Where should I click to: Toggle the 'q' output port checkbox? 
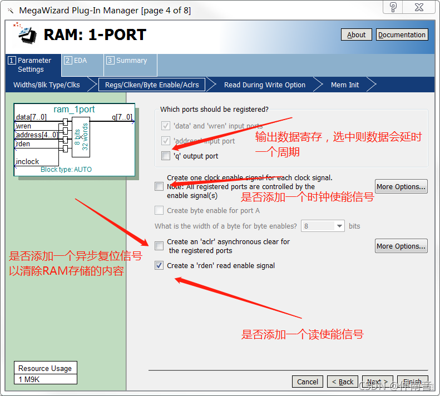tap(166, 156)
